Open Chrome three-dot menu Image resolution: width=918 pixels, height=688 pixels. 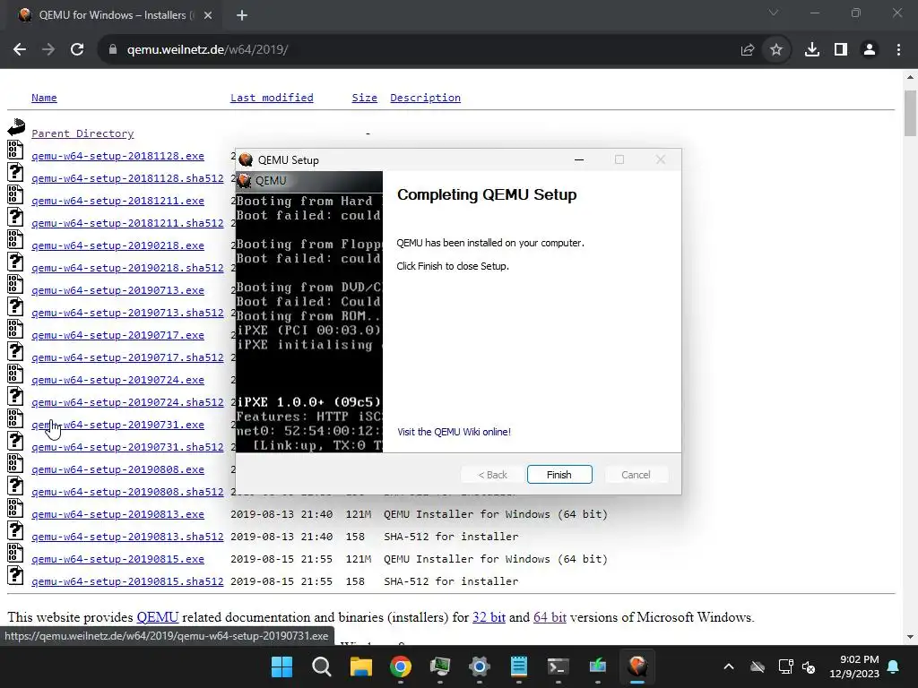(898, 50)
